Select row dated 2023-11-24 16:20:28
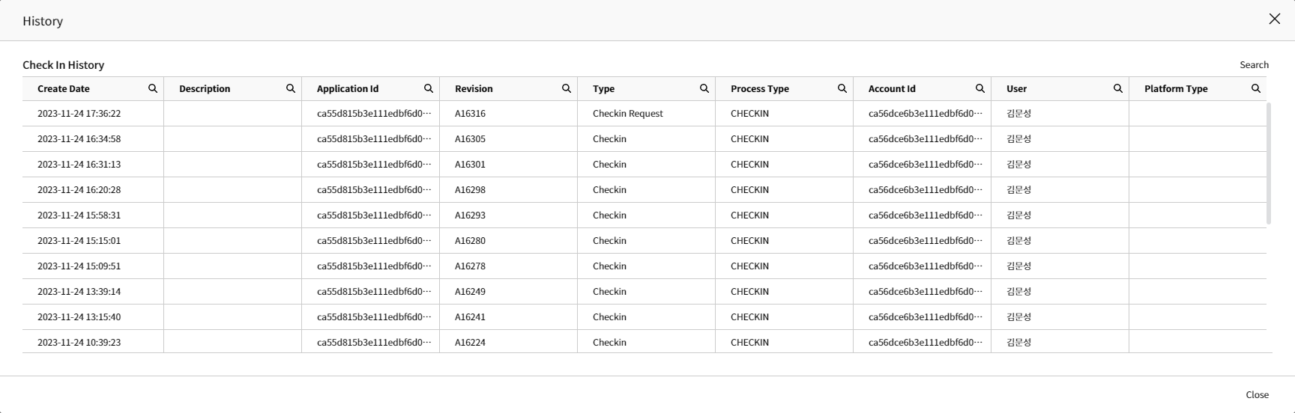 [645, 190]
